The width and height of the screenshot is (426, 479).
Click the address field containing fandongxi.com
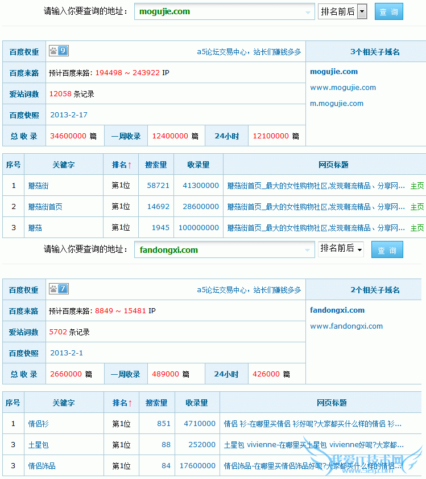tap(224, 249)
